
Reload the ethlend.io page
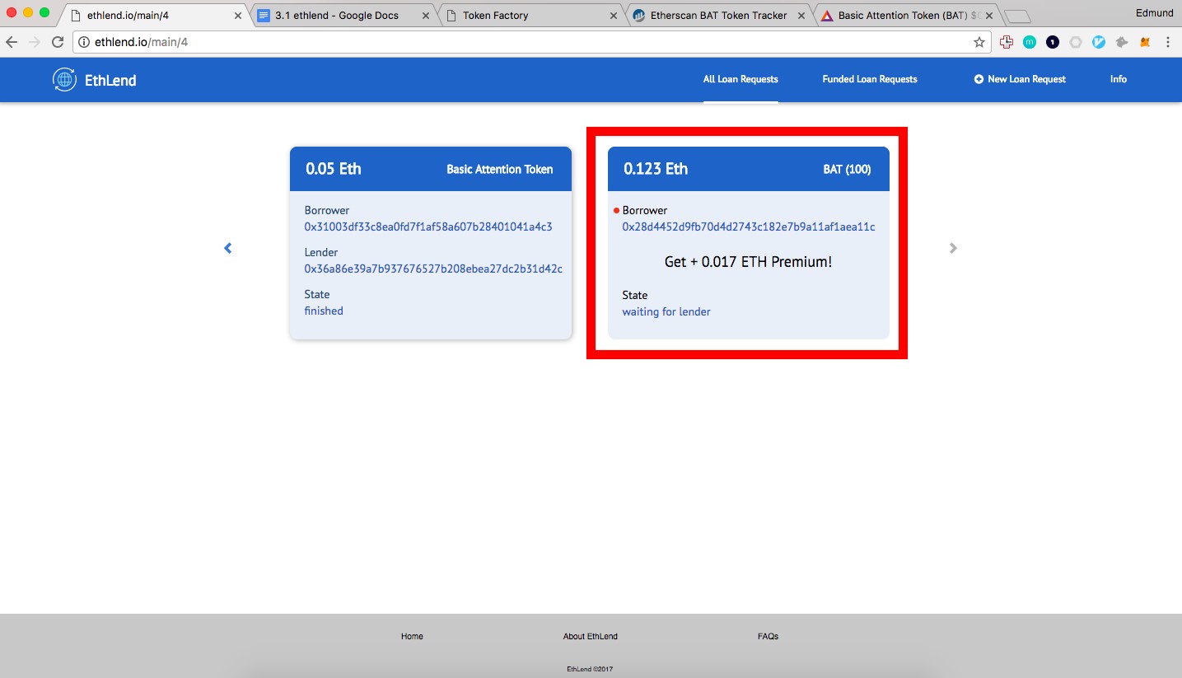coord(58,42)
